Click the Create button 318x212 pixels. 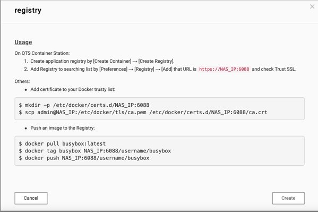point(288,198)
